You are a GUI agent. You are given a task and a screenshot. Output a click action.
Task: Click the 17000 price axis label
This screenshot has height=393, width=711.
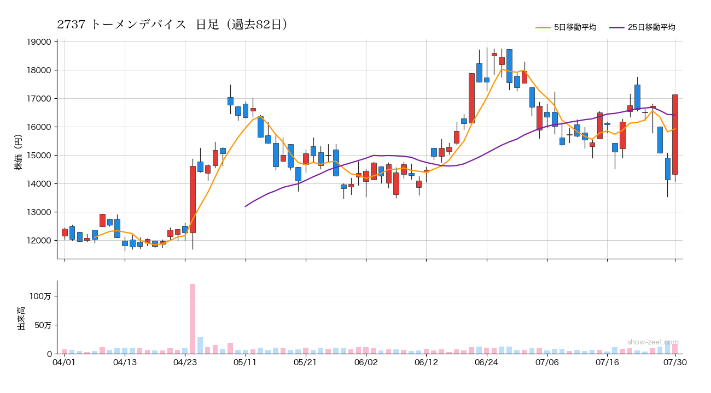tap(39, 99)
